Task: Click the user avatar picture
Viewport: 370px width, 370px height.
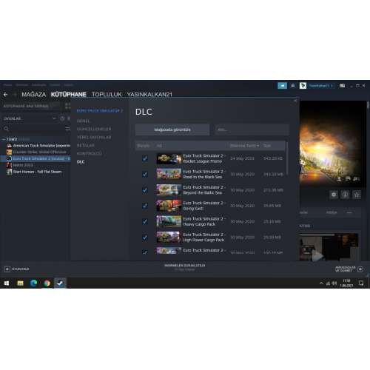Action: point(303,86)
